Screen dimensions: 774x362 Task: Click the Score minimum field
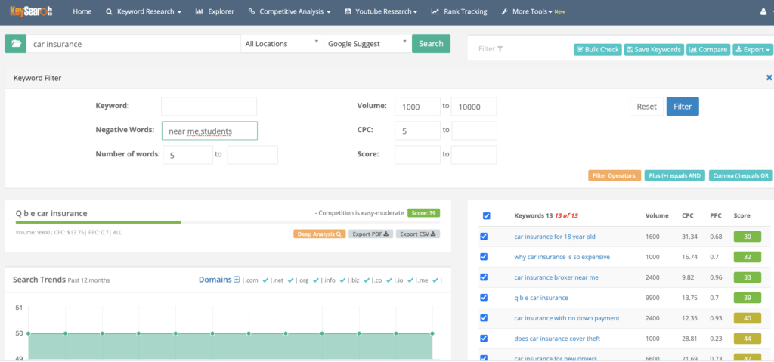[417, 155]
